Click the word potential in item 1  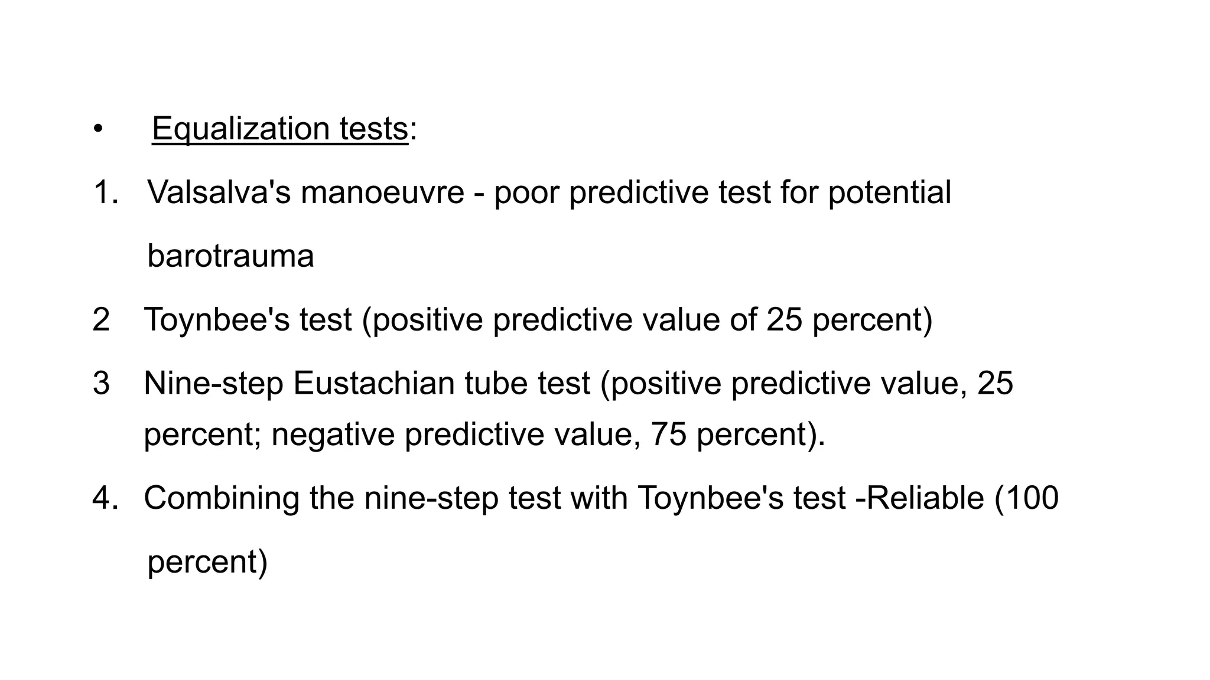(x=889, y=194)
